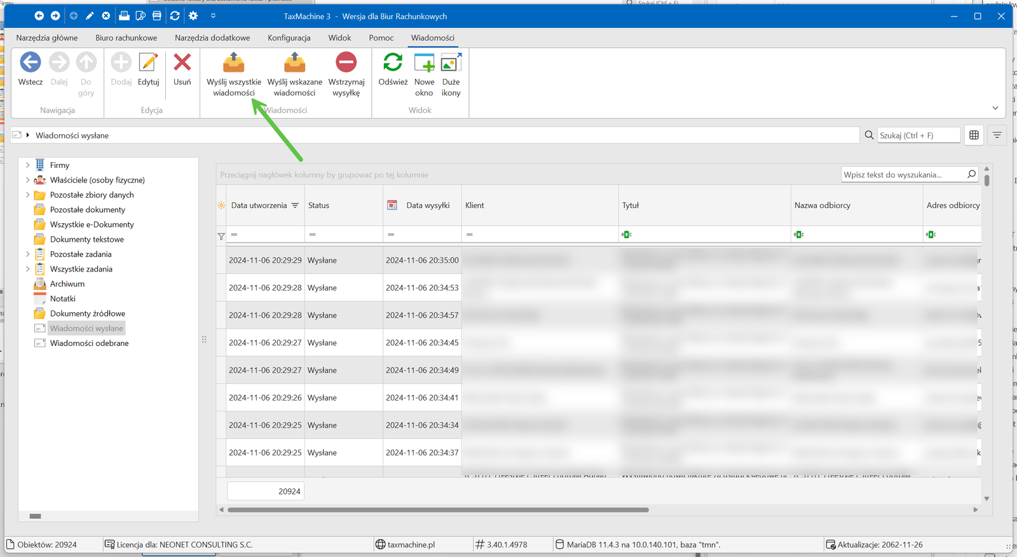Toggle the filter panel icon at far right
This screenshot has width=1017, height=557.
point(997,135)
